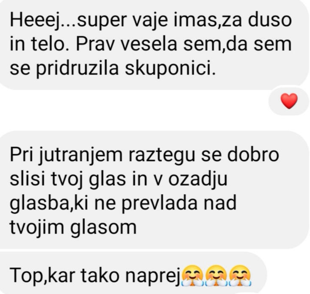The height and width of the screenshot is (294, 310).
Task: Click the word glasba in second message
Action: coord(39,204)
